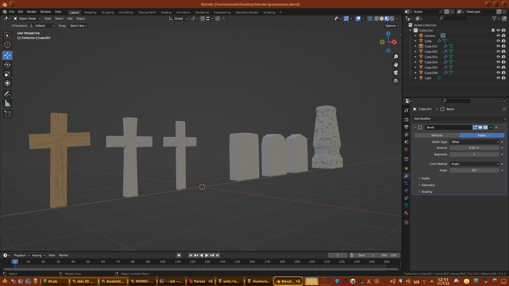Open the Add Modifier dropdown
Screen dimensions: 509x286
pos(459,119)
